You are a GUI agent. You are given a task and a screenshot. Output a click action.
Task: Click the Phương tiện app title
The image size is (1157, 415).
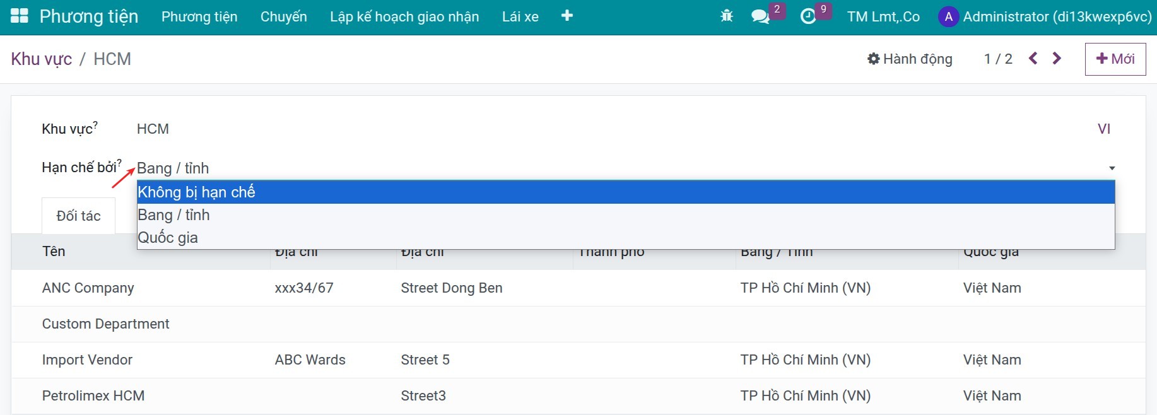tap(89, 16)
